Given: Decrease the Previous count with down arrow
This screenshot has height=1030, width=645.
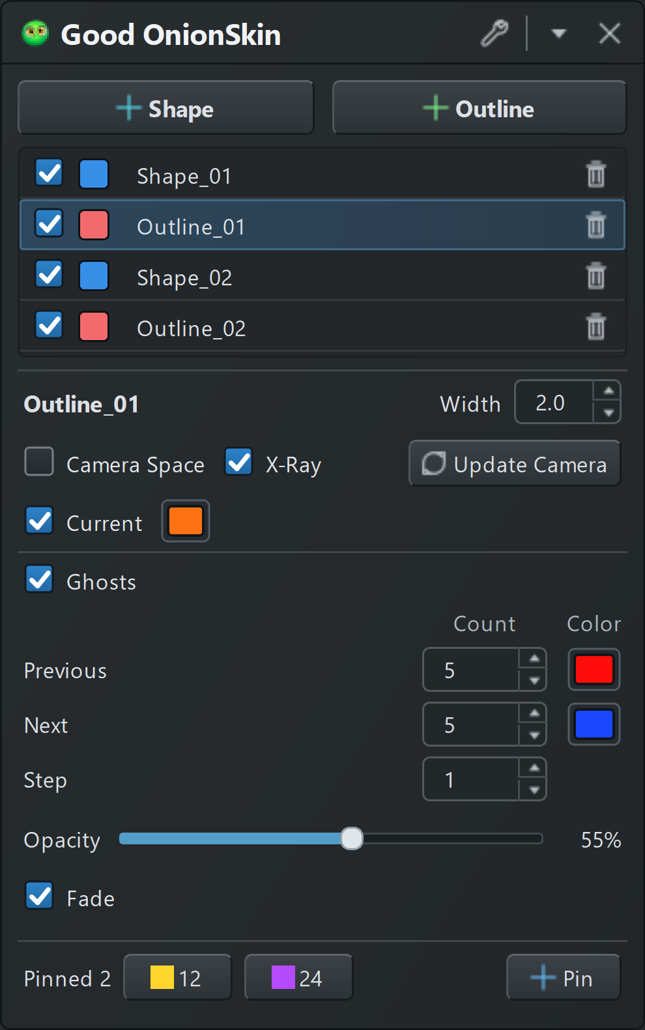Looking at the screenshot, I should point(534,681).
